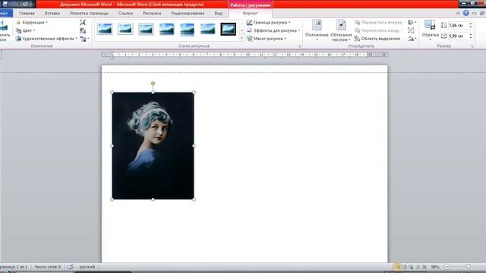Image resolution: width=486 pixels, height=273 pixels.
Task: Click the zoom slider handle
Action: [469, 266]
